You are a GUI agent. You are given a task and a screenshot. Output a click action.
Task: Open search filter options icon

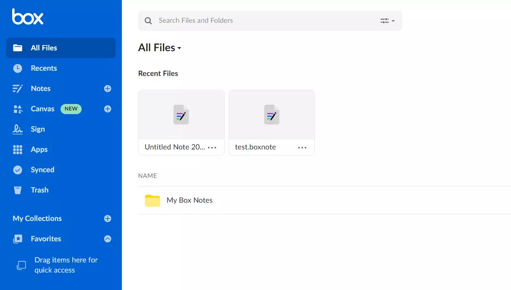tap(387, 21)
